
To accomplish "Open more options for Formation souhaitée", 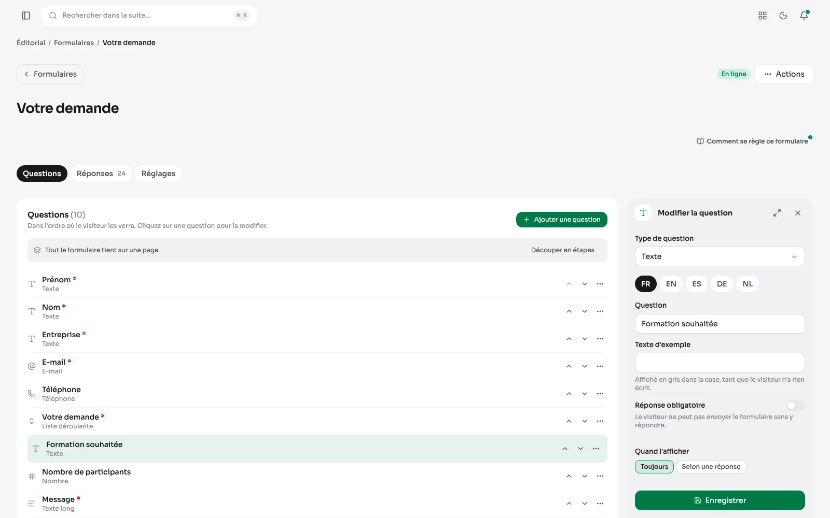I will 596,449.
